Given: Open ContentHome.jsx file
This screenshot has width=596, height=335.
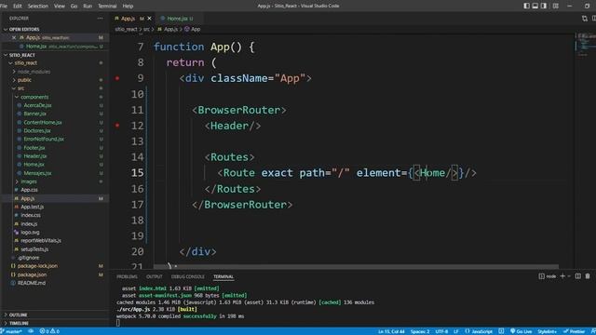Looking at the screenshot, I should coord(42,122).
